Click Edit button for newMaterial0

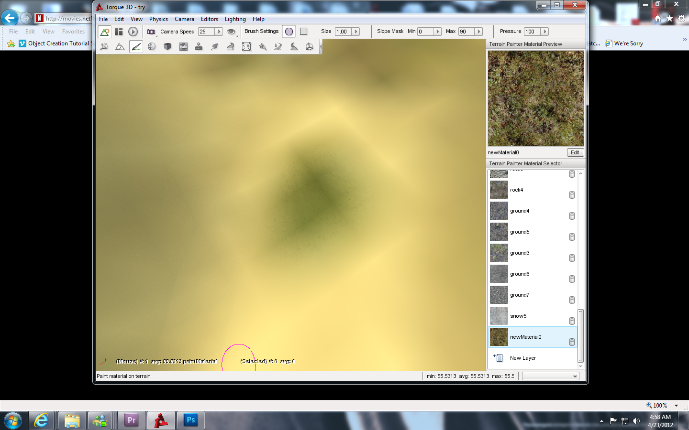(575, 152)
